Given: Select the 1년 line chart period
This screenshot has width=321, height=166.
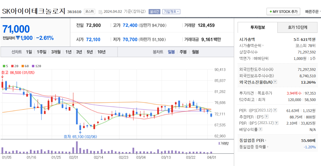Looking at the screenshot, I should (68, 52).
